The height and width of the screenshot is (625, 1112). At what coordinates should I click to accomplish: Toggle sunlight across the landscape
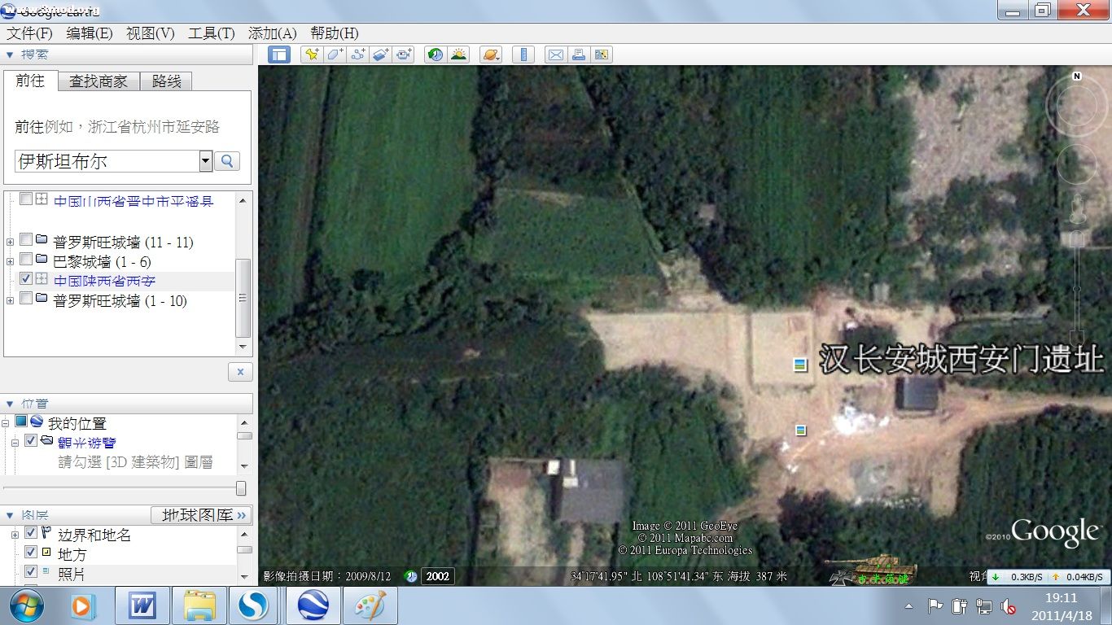pyautogui.click(x=459, y=55)
